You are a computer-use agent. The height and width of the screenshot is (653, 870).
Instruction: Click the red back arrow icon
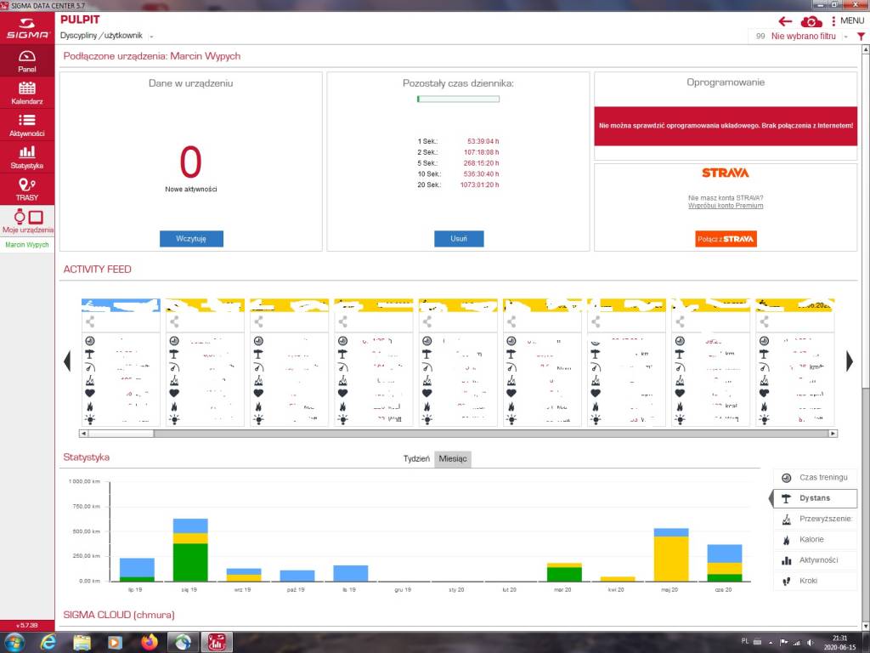coord(785,21)
